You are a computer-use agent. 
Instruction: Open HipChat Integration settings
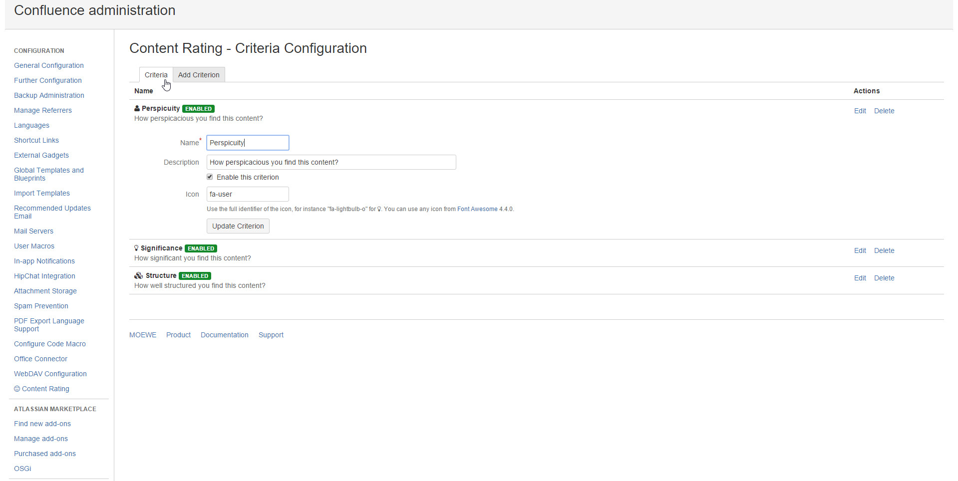44,276
